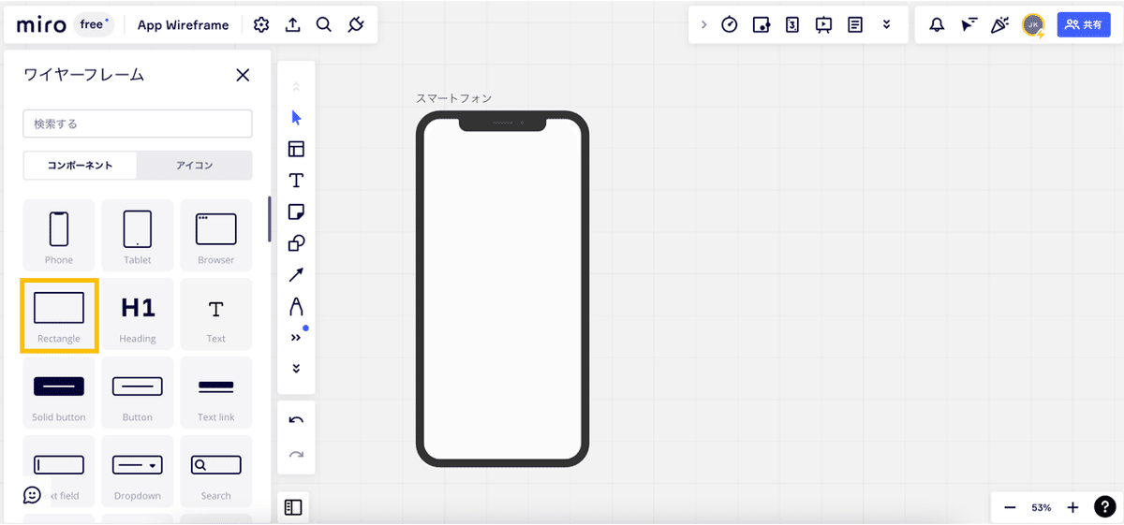
Task: Select the Phone component
Action: 59,235
